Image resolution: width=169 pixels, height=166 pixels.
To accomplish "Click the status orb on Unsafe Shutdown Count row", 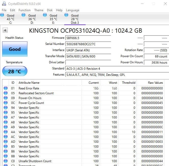I will point(6,161).
